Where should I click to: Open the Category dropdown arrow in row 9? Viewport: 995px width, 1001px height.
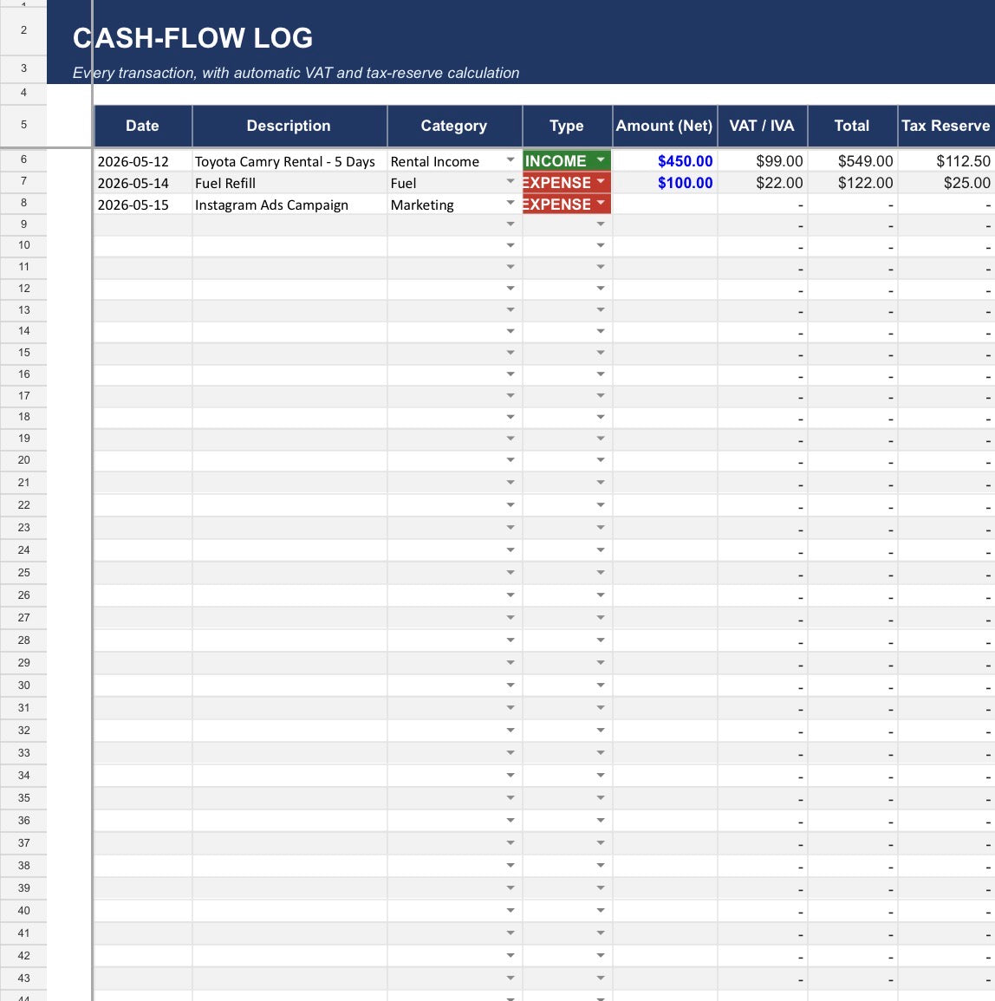coord(511,224)
